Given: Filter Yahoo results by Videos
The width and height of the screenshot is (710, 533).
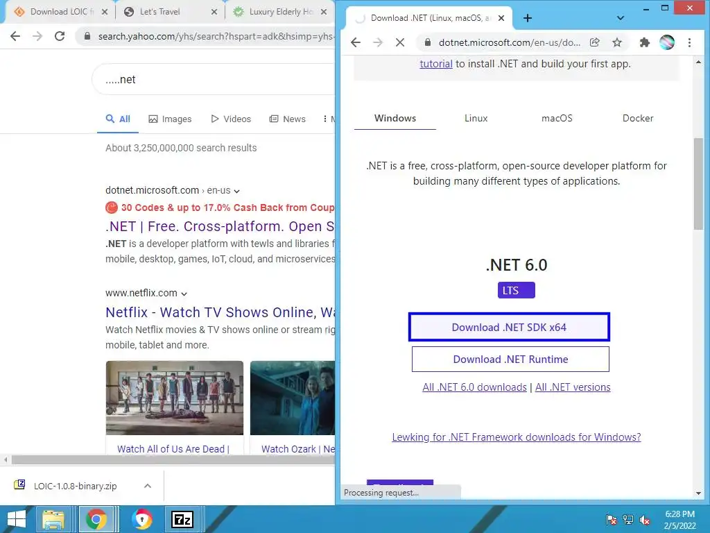Looking at the screenshot, I should coord(231,119).
